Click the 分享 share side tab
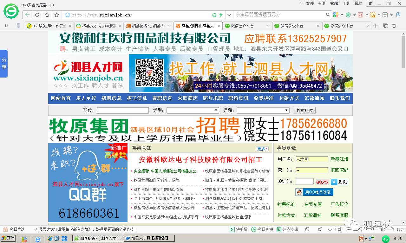The width and height of the screenshot is (406, 243). coord(4,64)
